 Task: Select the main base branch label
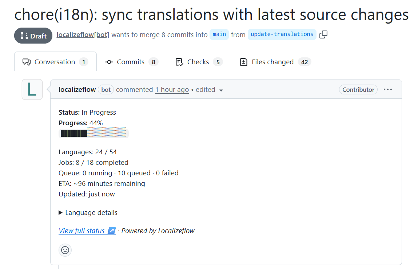click(219, 34)
